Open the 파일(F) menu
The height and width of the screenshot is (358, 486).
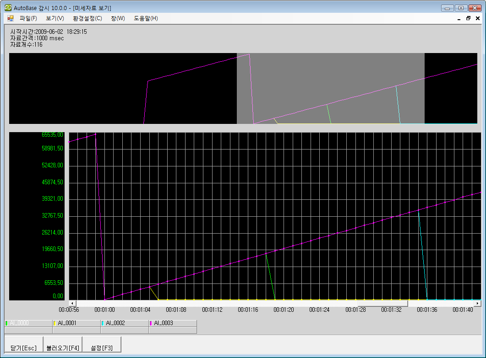tap(28, 18)
